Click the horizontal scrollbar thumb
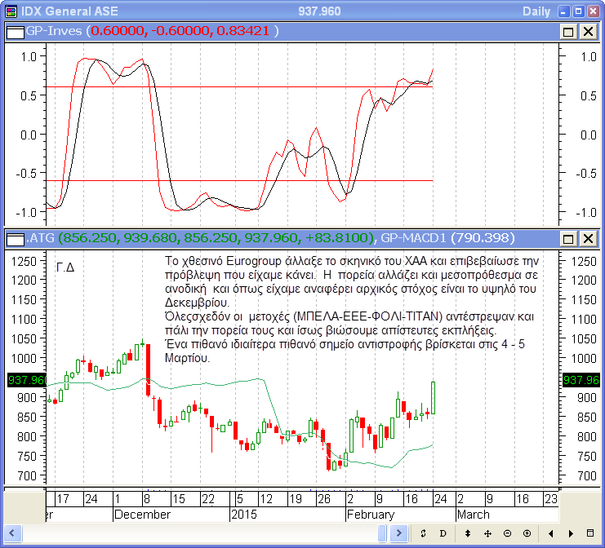605x548 pixels. coord(382,533)
